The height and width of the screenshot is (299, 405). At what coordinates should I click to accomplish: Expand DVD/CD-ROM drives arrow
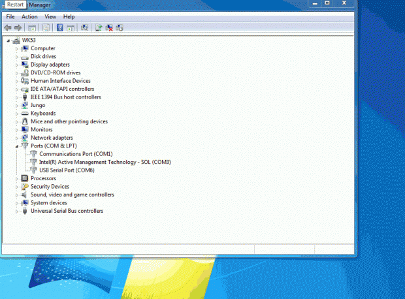(17, 73)
